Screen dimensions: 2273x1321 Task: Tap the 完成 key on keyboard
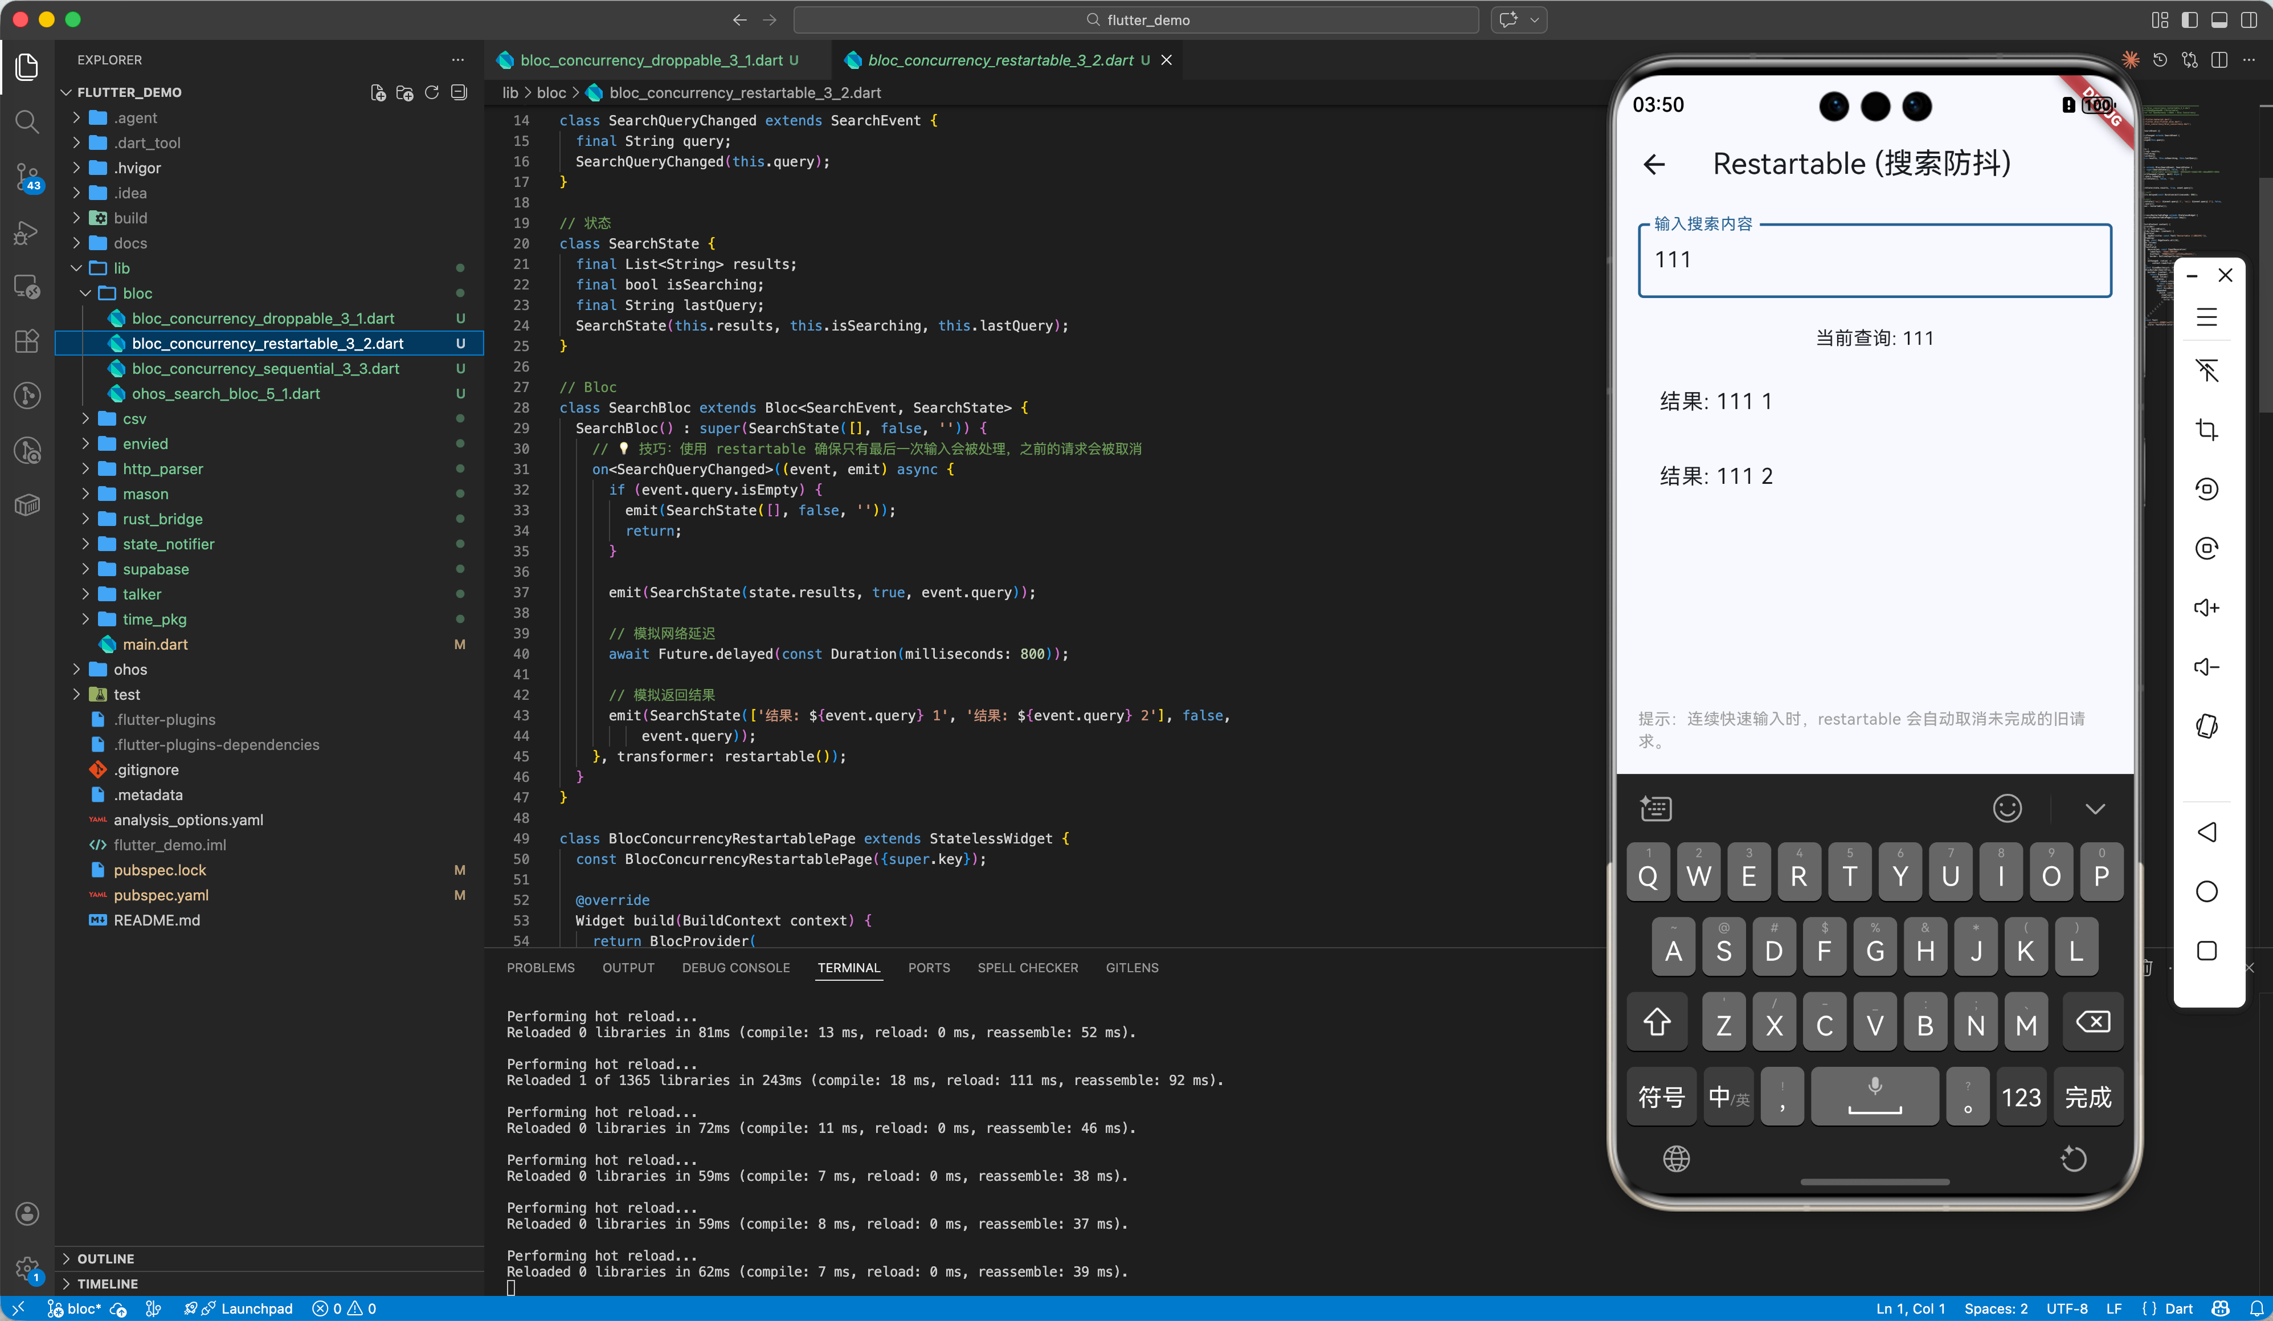(2087, 1097)
